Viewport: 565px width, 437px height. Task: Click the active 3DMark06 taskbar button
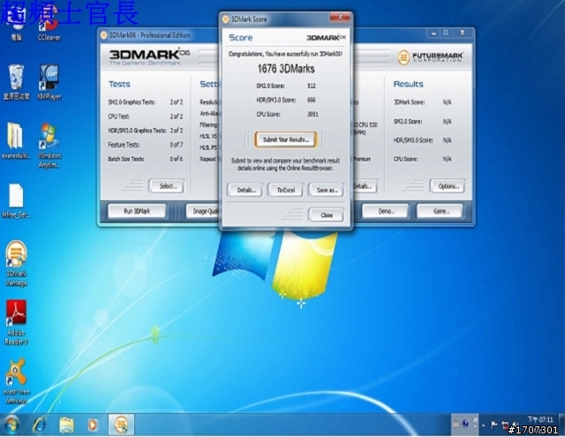pyautogui.click(x=122, y=425)
